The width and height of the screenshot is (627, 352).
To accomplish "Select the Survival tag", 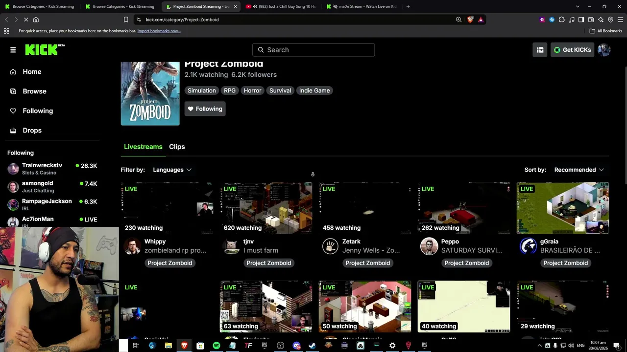I will (x=280, y=90).
